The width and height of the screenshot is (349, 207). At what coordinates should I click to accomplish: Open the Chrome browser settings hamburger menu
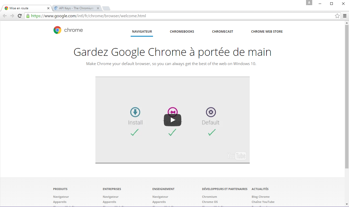(345, 16)
